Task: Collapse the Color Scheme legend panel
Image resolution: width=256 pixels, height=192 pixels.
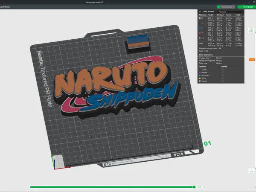Action: [200, 12]
